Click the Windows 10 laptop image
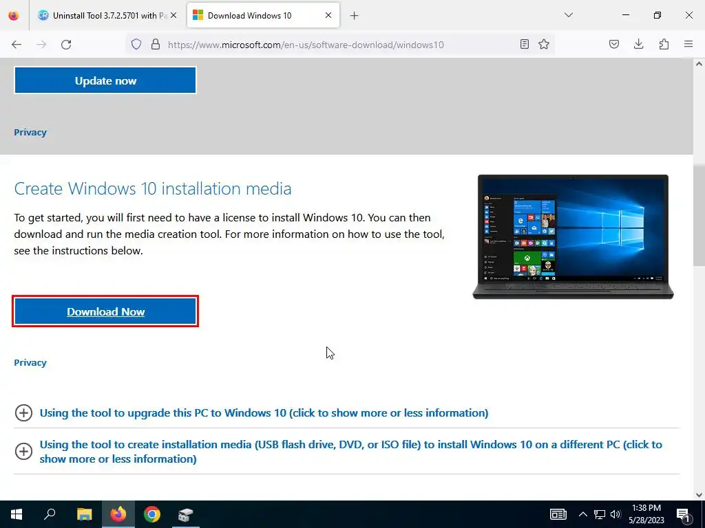The width and height of the screenshot is (705, 528). click(573, 236)
